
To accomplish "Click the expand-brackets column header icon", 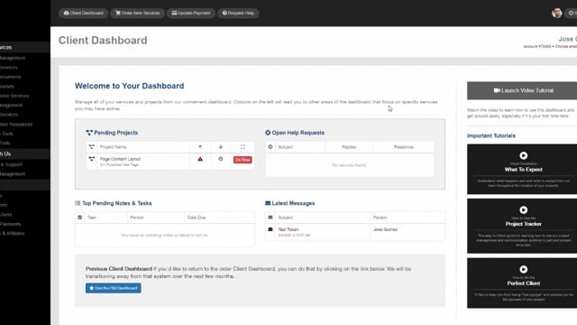I will [x=243, y=146].
